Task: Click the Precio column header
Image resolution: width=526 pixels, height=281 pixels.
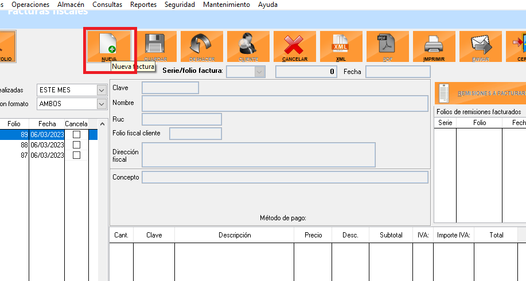Action: (313, 235)
